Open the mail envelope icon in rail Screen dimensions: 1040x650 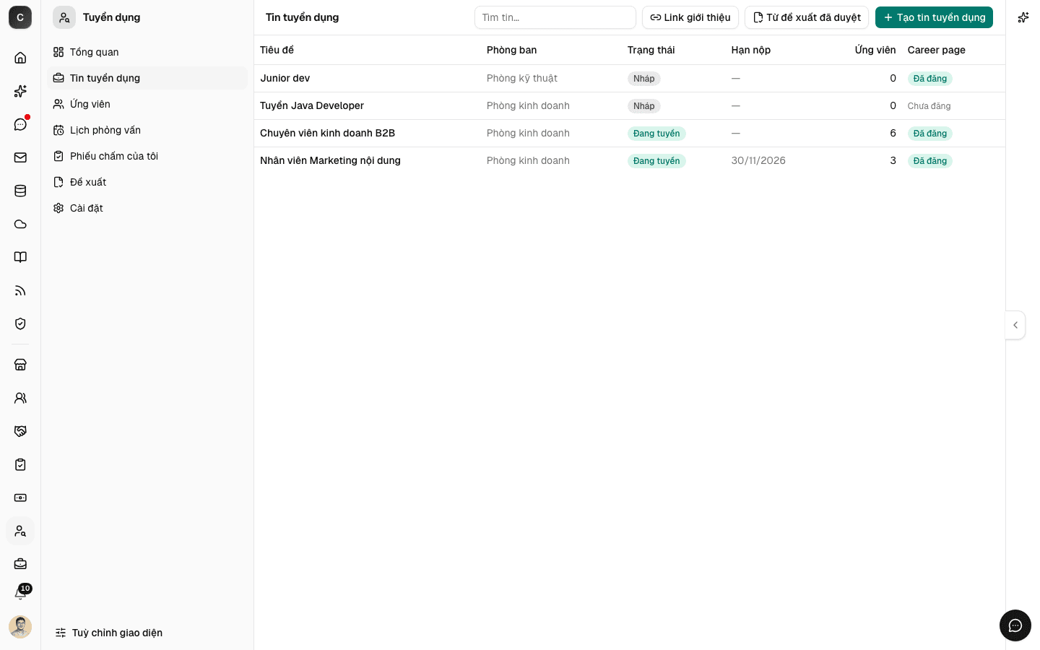click(x=20, y=157)
